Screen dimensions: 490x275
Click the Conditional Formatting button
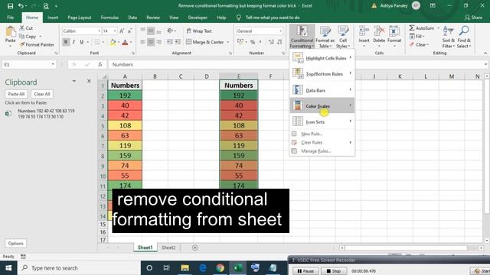302,37
